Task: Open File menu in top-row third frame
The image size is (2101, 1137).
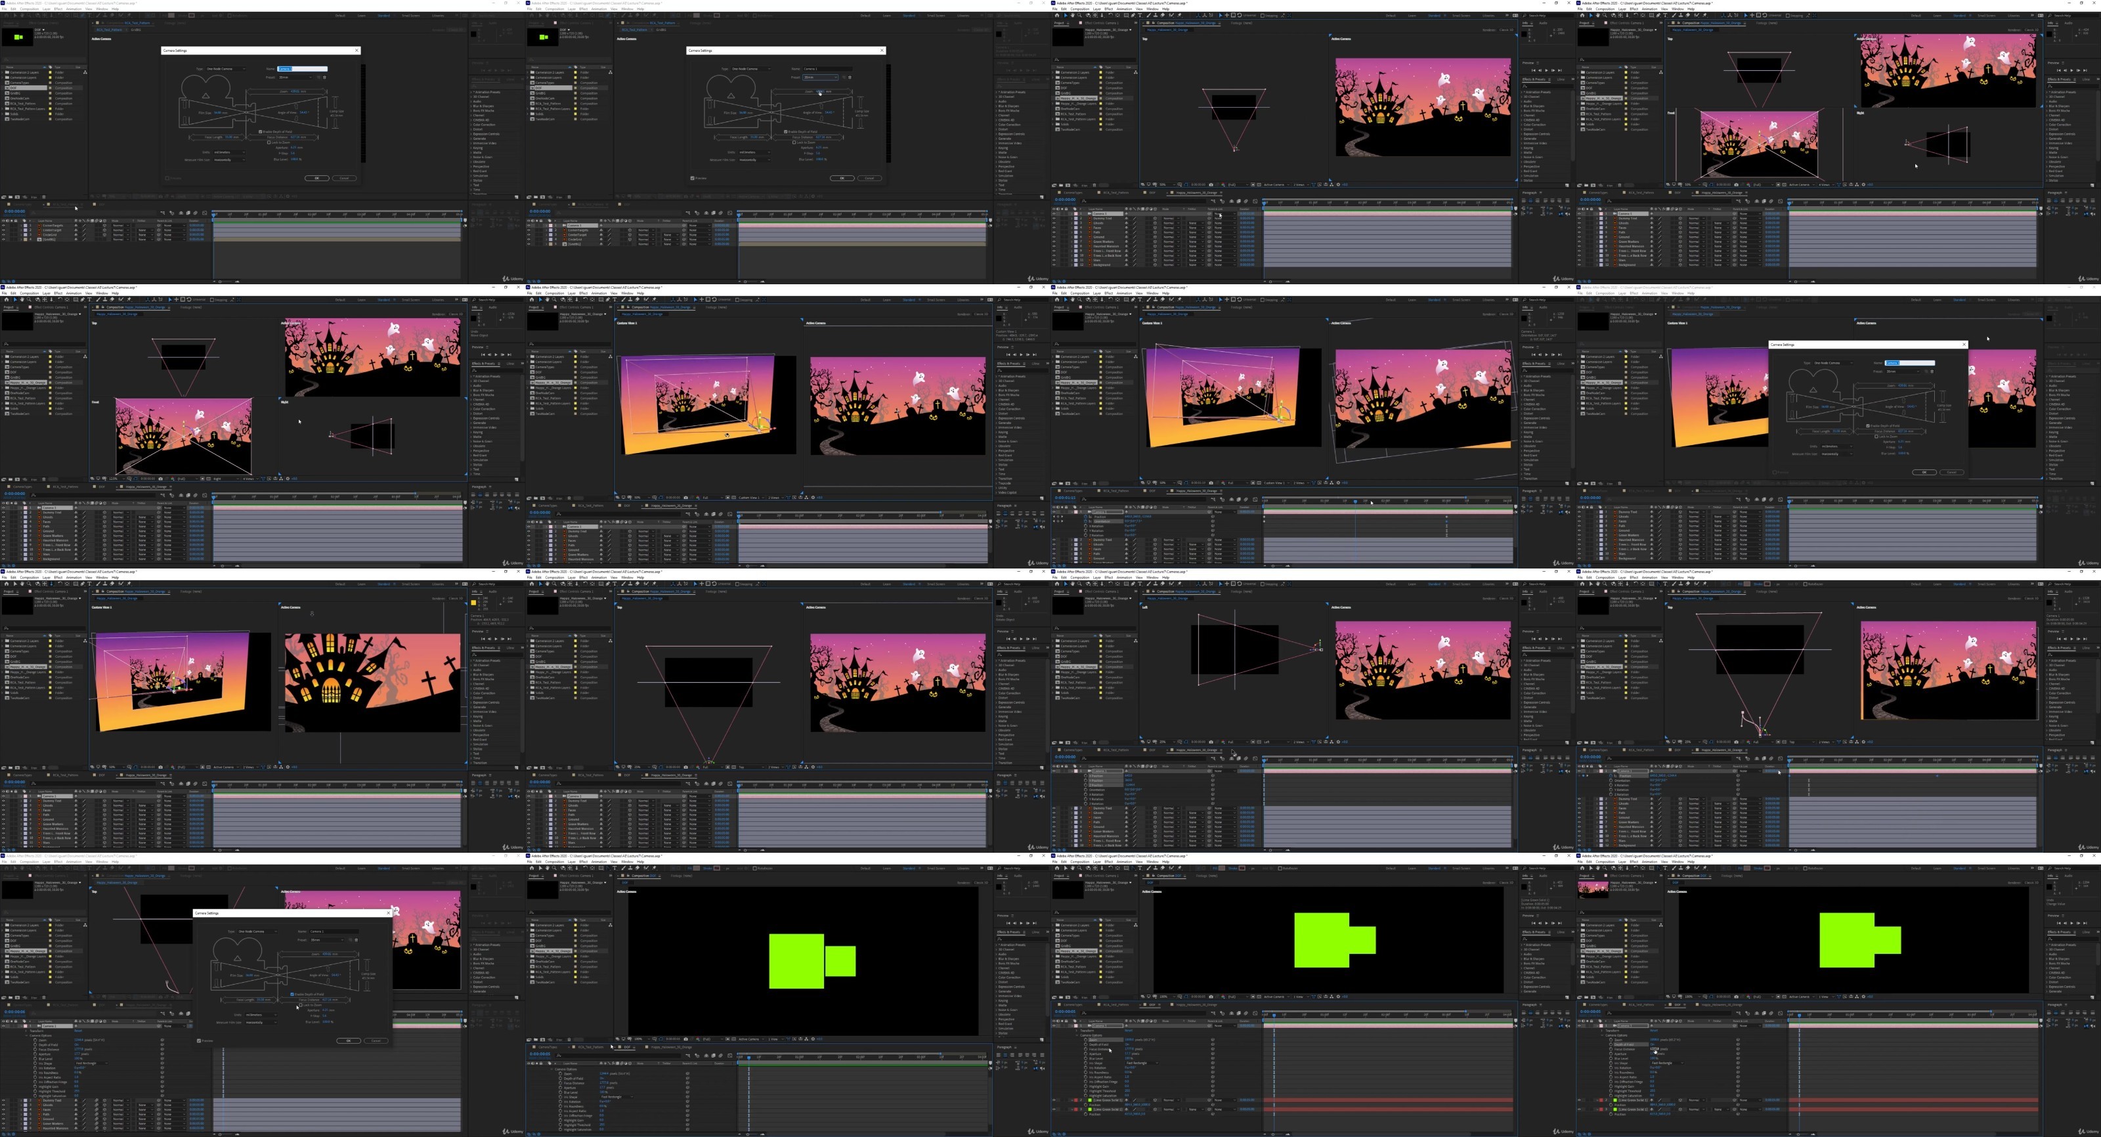Action: point(1055,9)
